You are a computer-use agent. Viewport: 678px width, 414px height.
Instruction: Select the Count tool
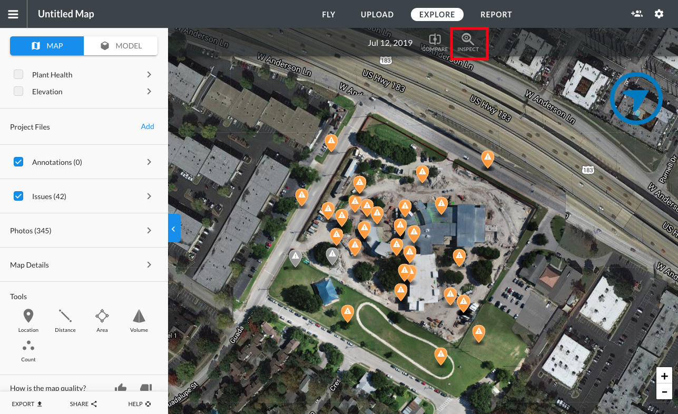tap(28, 351)
